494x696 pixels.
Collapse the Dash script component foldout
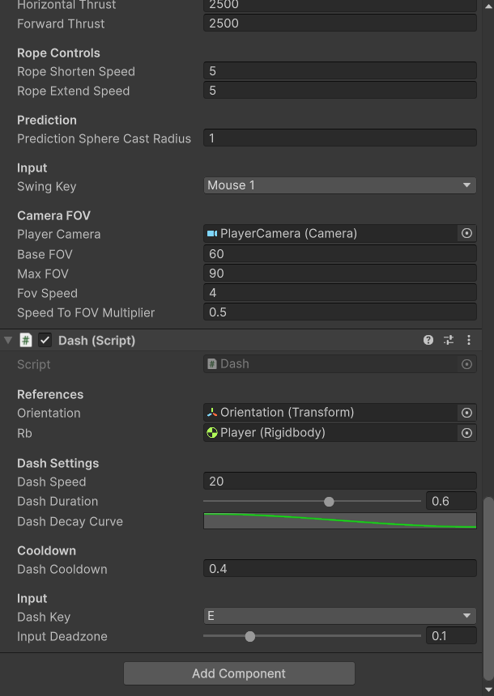tap(8, 341)
